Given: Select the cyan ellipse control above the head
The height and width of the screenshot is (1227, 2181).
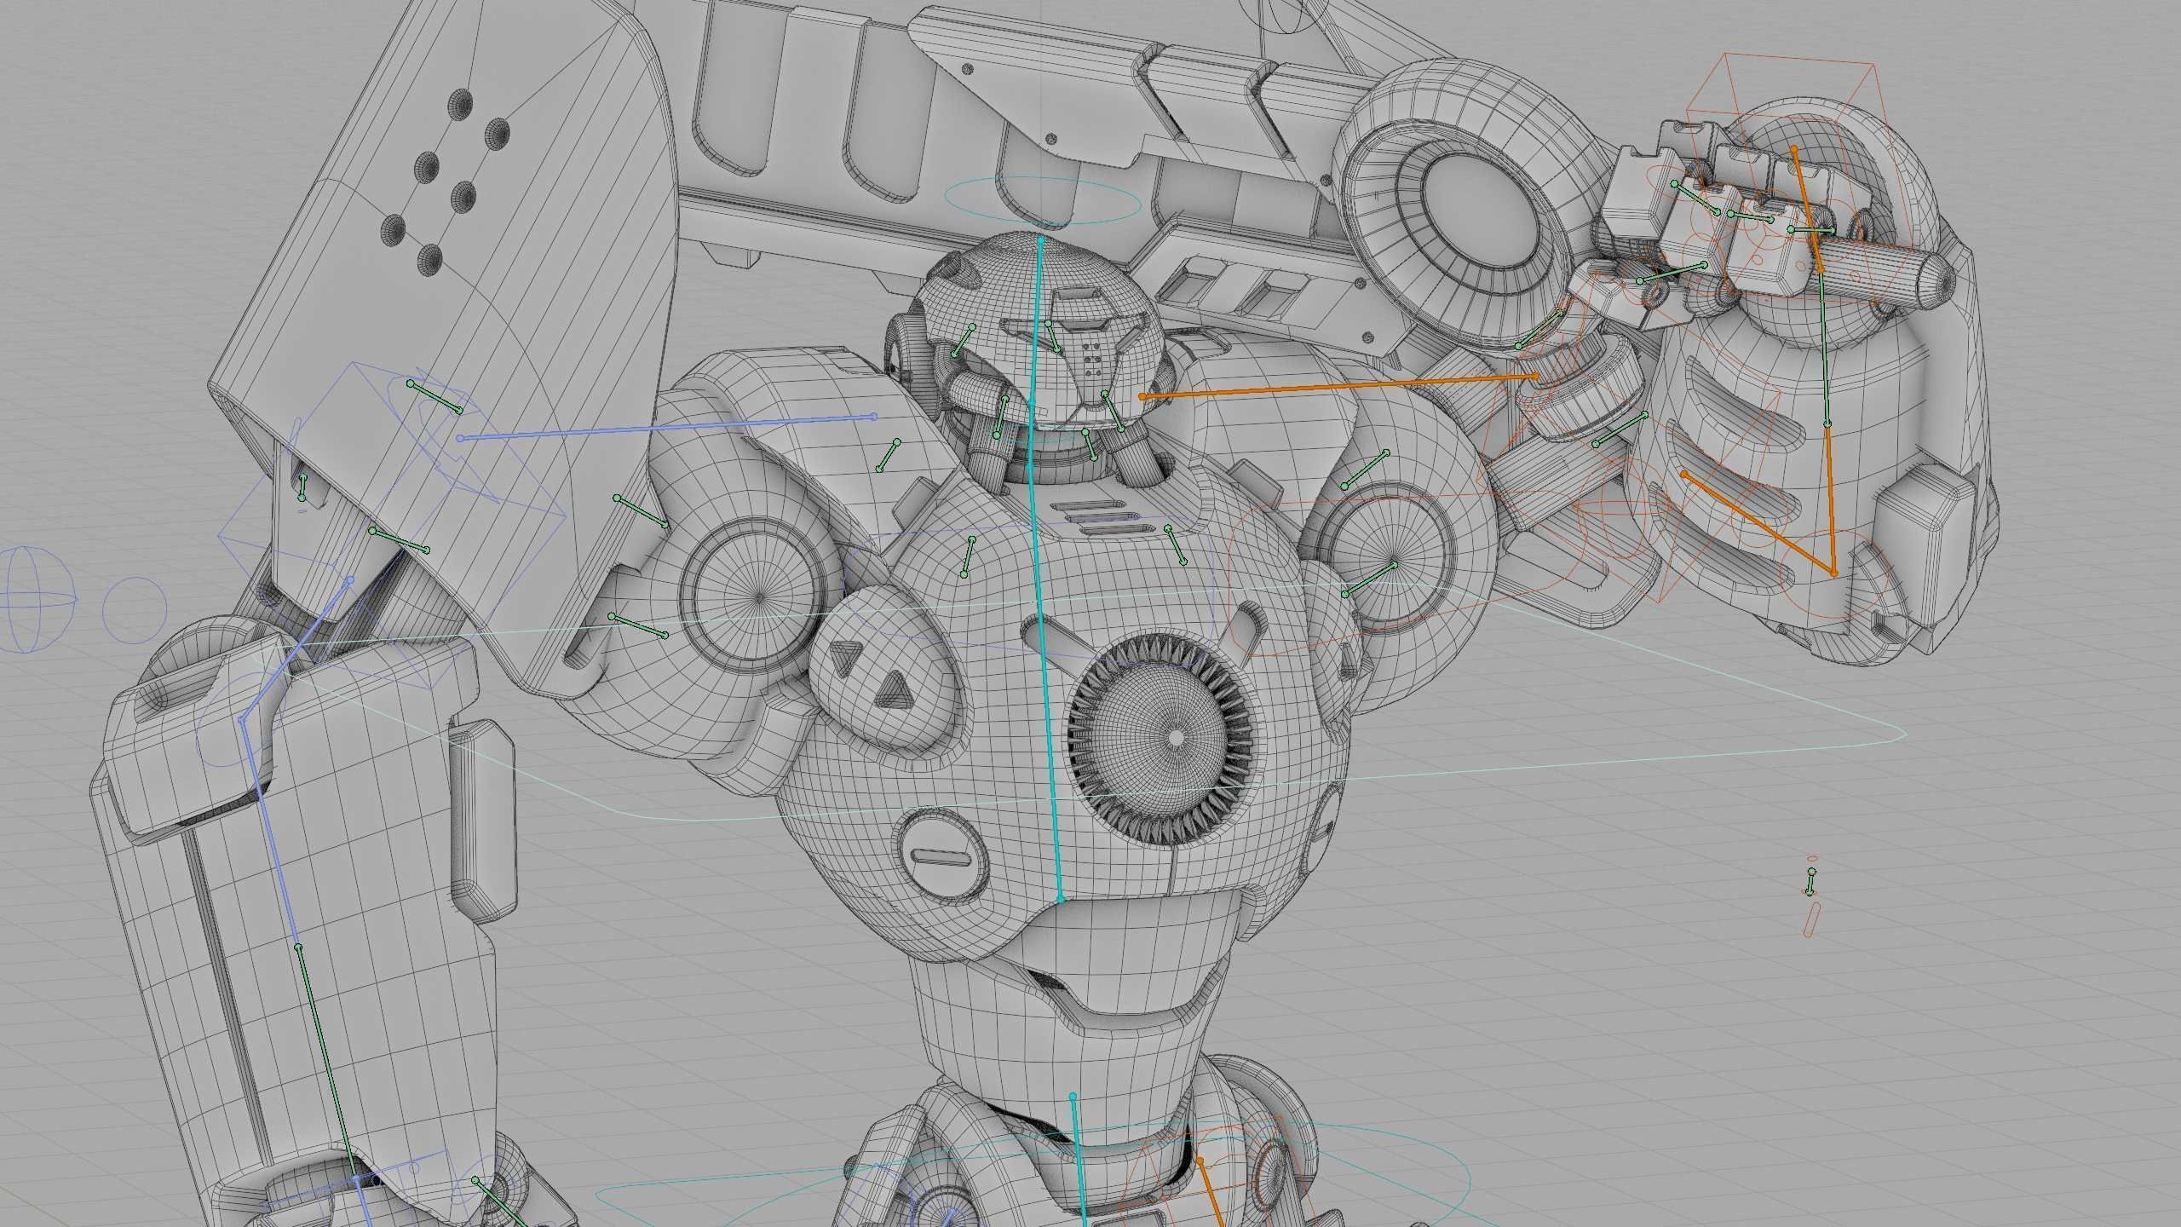Looking at the screenshot, I should 1044,202.
